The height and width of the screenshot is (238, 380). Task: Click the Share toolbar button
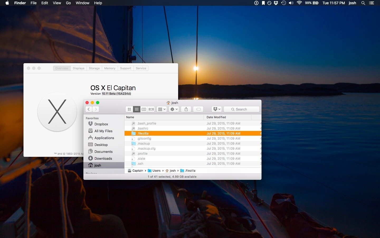pos(186,109)
